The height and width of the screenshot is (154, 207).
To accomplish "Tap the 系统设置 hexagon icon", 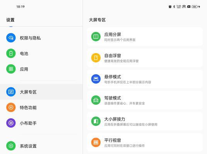I will click(11, 146).
